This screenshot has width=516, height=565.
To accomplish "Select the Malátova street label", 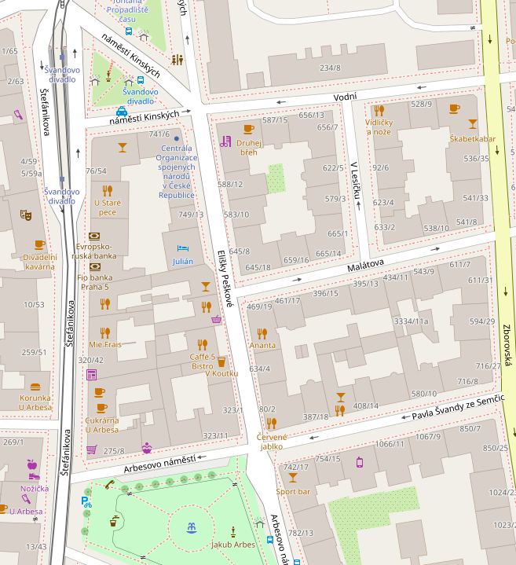I will (x=365, y=266).
